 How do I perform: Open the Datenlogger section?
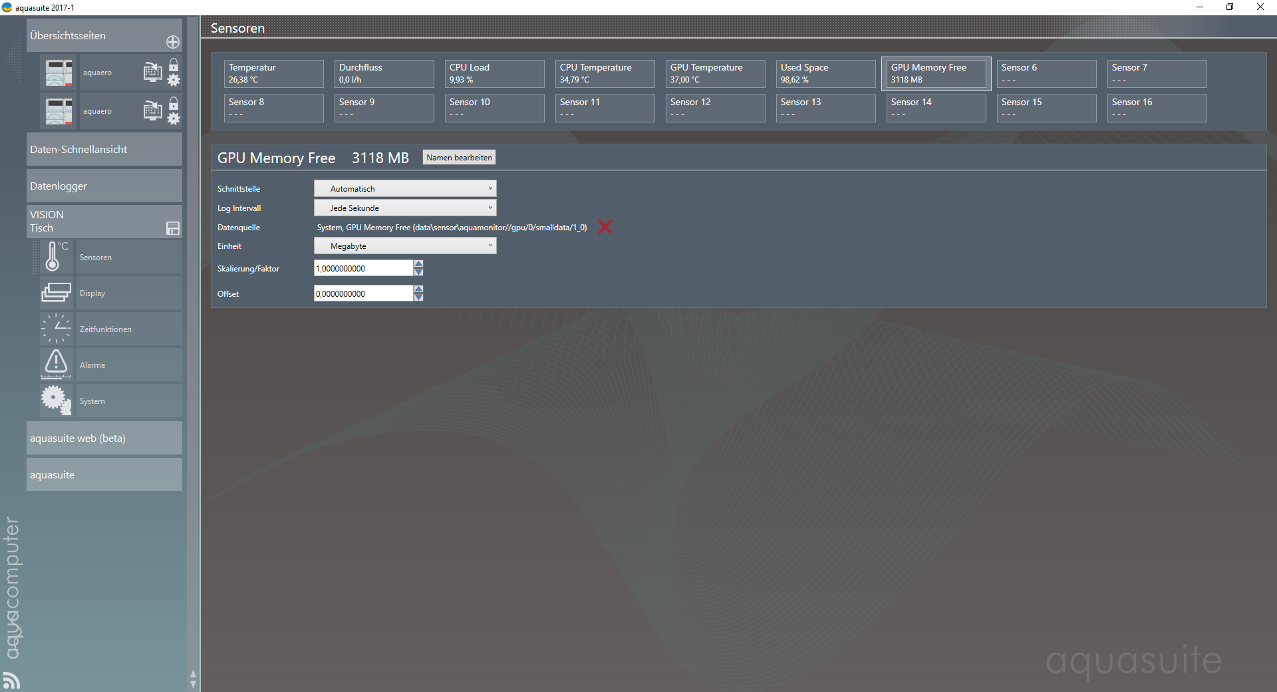coord(104,186)
